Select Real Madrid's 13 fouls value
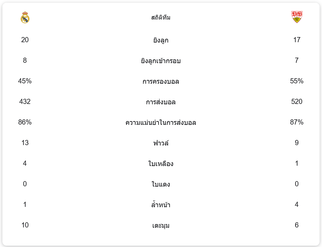This screenshot has height=247, width=322. [x=25, y=143]
